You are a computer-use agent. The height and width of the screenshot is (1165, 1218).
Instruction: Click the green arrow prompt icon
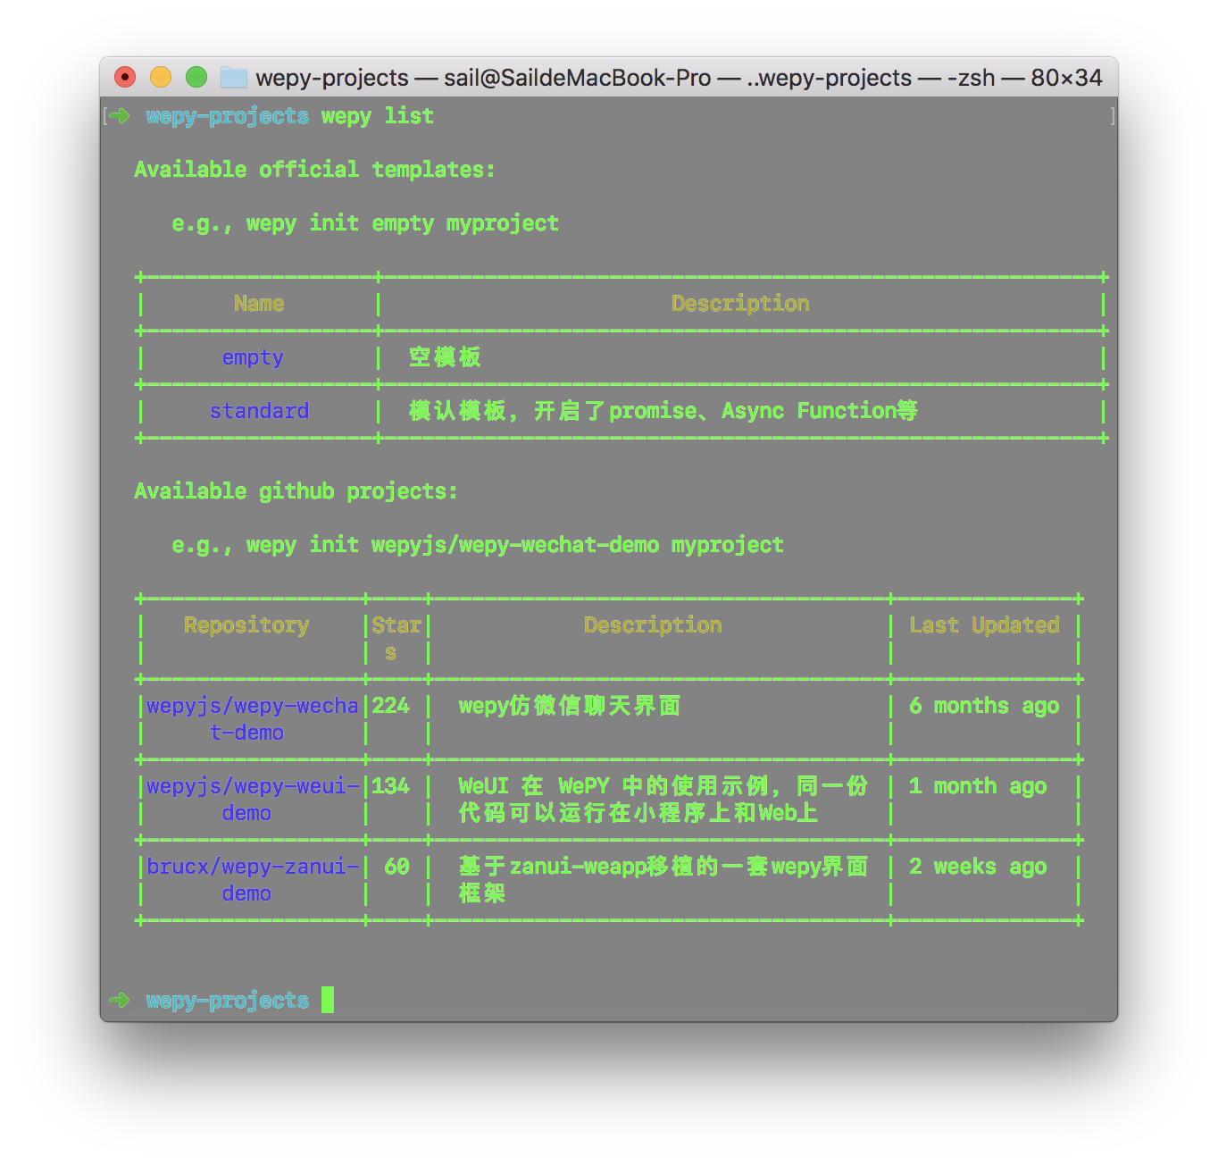(119, 115)
